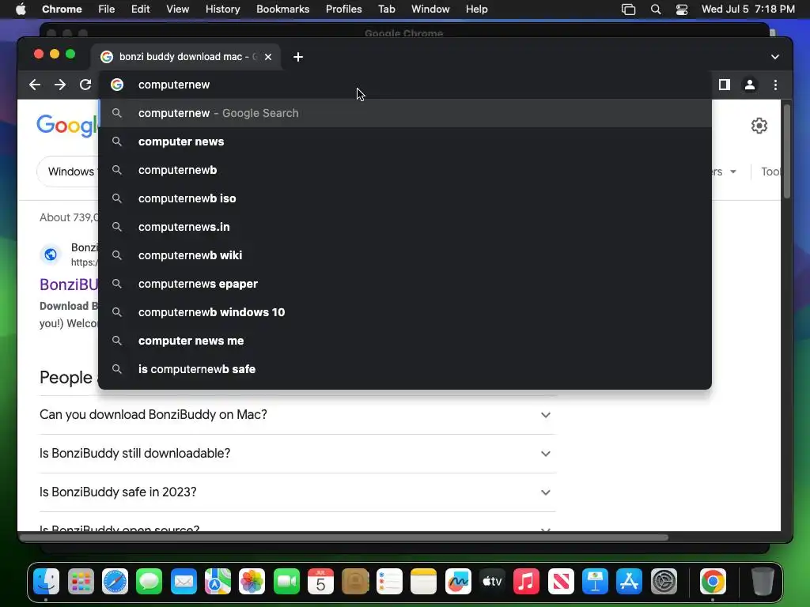This screenshot has height=607, width=810.
Task: Choose the 'computernewb iso' suggestion
Action: (x=405, y=198)
